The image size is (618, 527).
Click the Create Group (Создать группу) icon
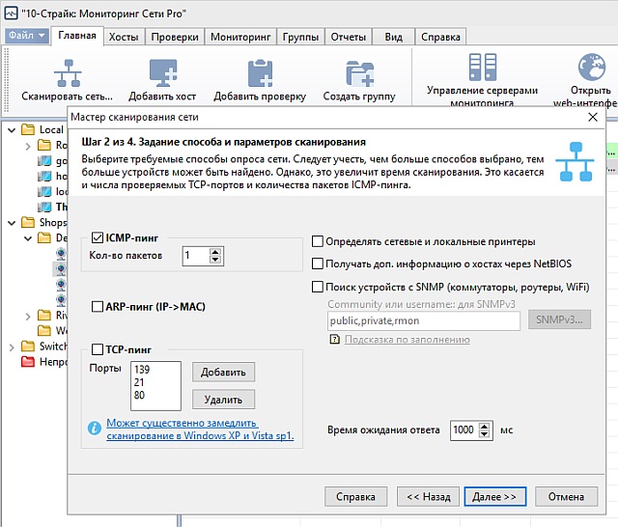click(359, 73)
